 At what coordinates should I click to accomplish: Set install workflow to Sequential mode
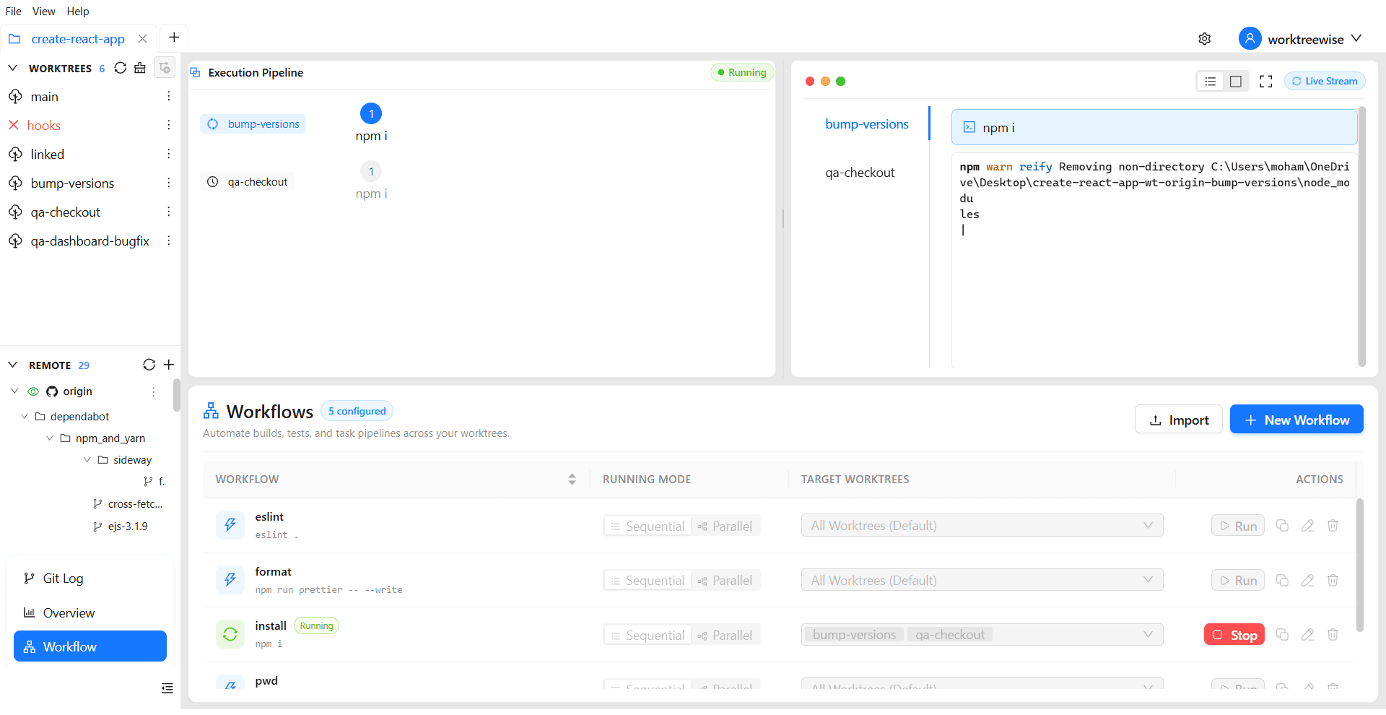point(648,636)
